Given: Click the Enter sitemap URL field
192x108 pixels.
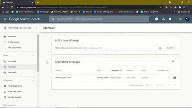Looking at the screenshot, I should click(x=123, y=48).
